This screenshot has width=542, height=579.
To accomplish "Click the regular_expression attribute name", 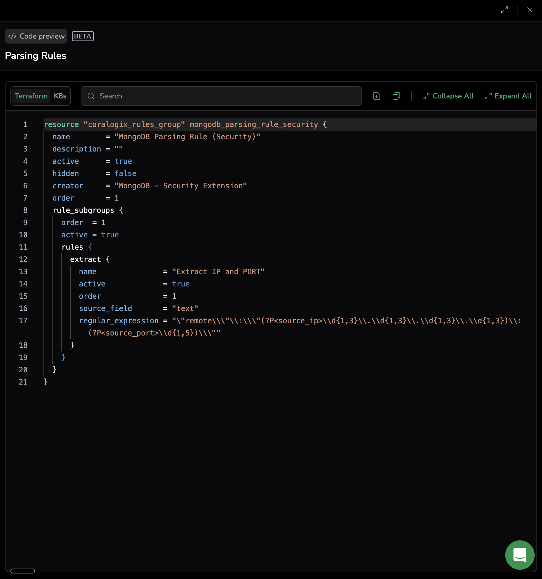I will (x=119, y=321).
